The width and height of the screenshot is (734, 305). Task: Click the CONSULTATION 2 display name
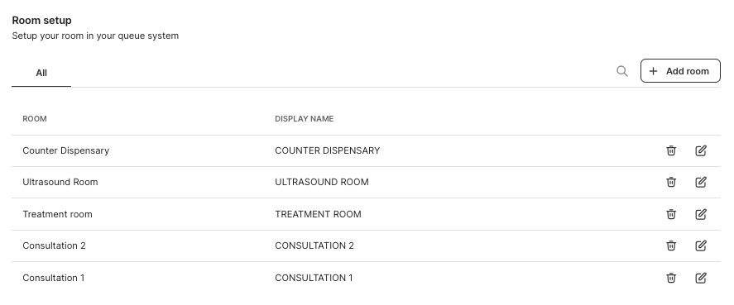pyautogui.click(x=314, y=245)
